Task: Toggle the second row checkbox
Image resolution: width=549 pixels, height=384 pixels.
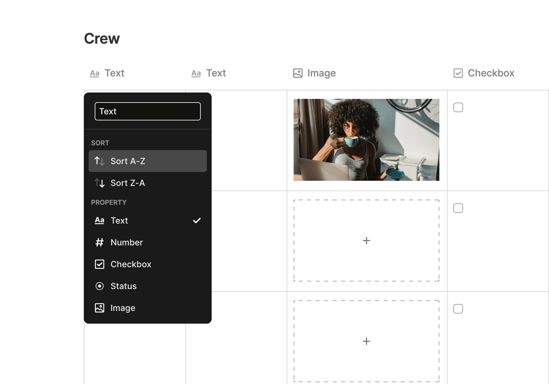Action: [458, 208]
